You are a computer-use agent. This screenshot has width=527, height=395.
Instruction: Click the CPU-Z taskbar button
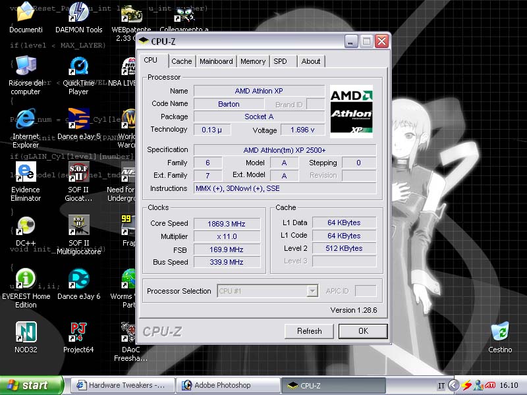[333, 385]
